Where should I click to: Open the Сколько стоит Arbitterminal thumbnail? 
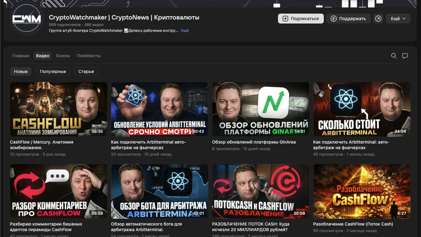point(362,109)
